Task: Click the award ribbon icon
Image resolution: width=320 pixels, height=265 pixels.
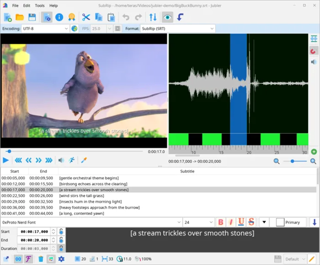Action: 71,17
